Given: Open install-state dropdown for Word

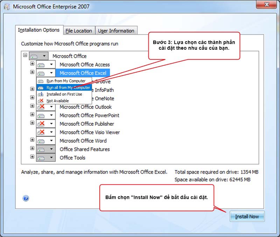Looking at the screenshot, I should 51,141.
